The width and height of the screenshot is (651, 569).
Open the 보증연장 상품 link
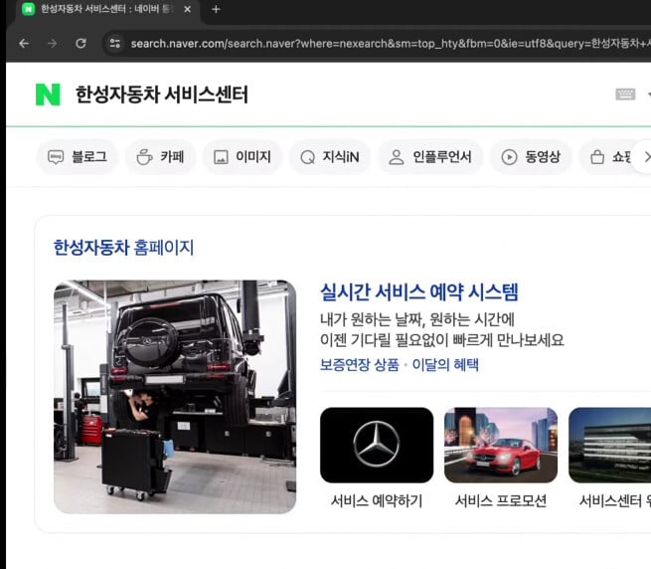tap(359, 365)
